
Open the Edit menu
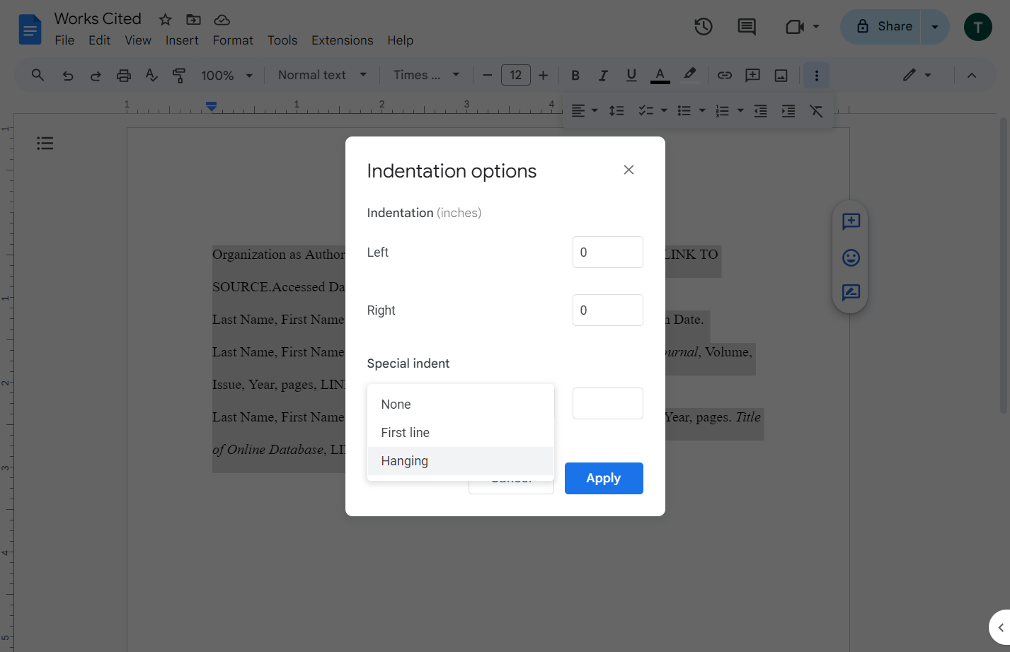99,40
